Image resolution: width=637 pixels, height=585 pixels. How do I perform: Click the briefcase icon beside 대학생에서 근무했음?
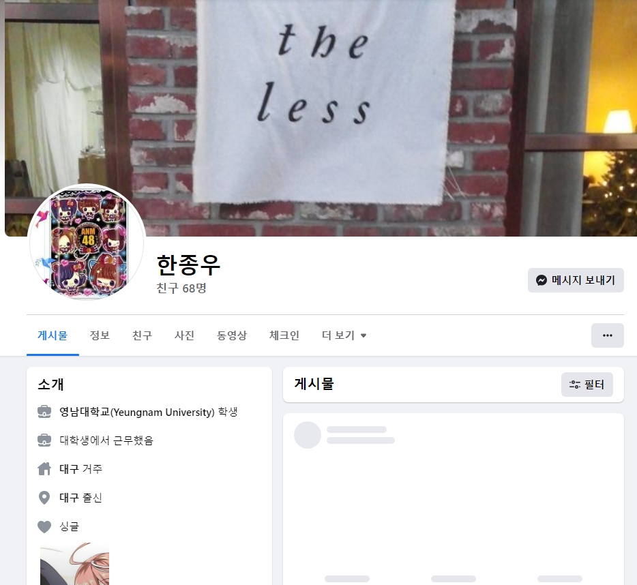(x=44, y=440)
